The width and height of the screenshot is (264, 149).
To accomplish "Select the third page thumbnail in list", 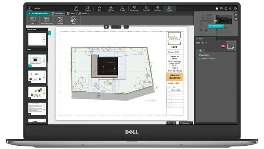I will click(37, 93).
